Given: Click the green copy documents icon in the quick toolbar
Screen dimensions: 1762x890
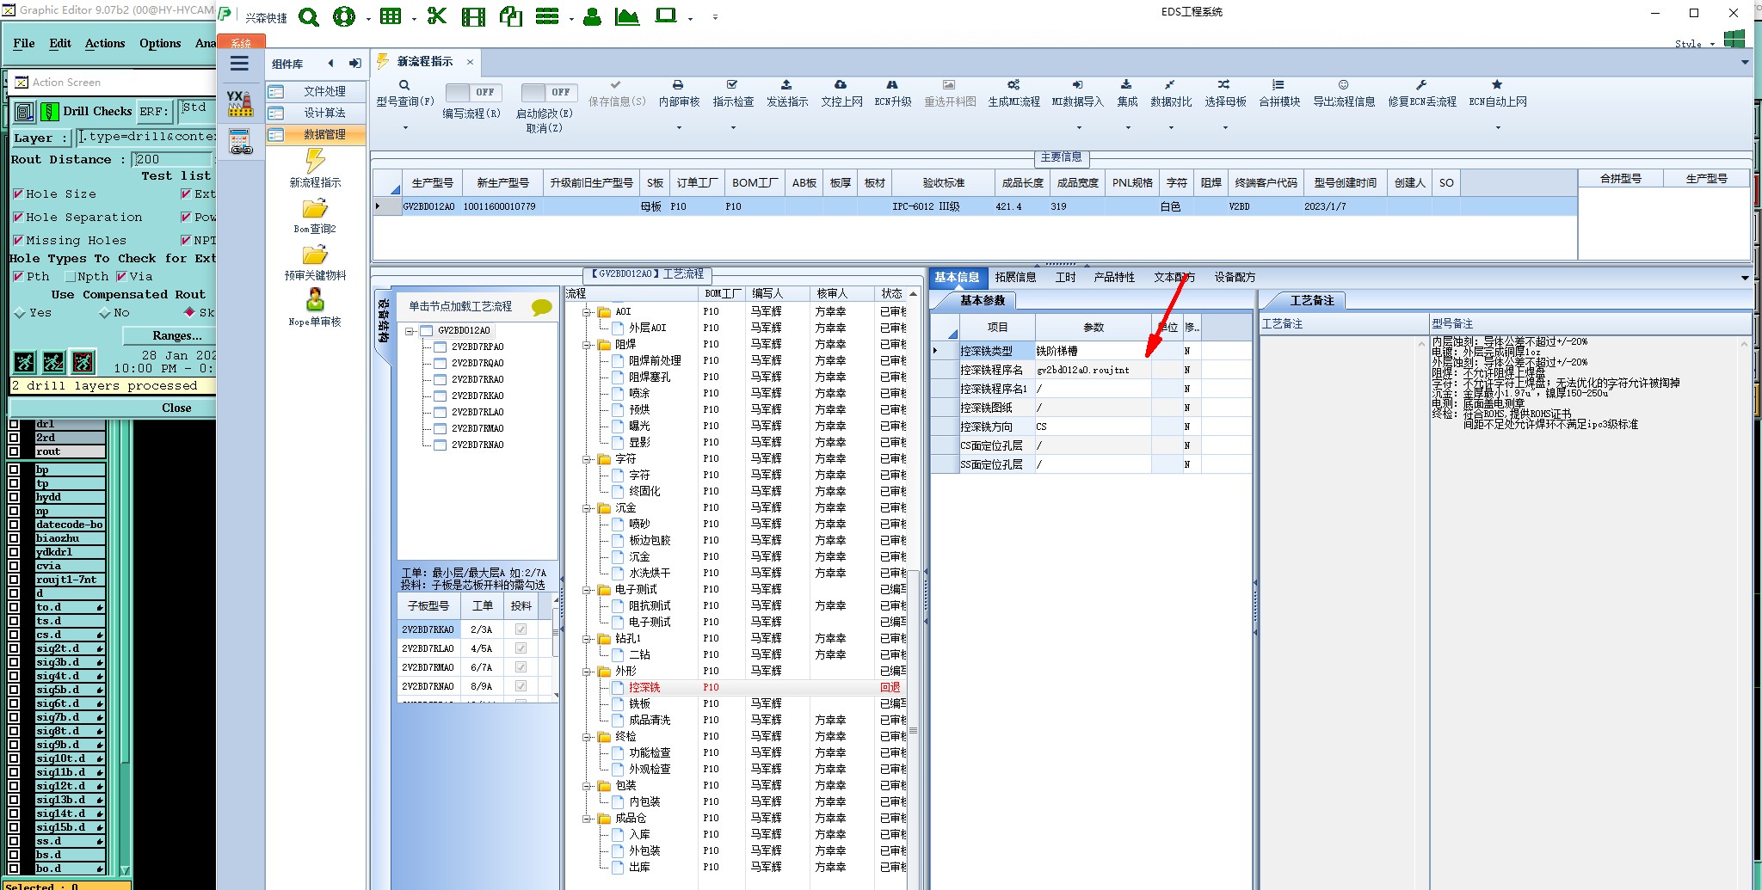Looking at the screenshot, I should point(511,17).
